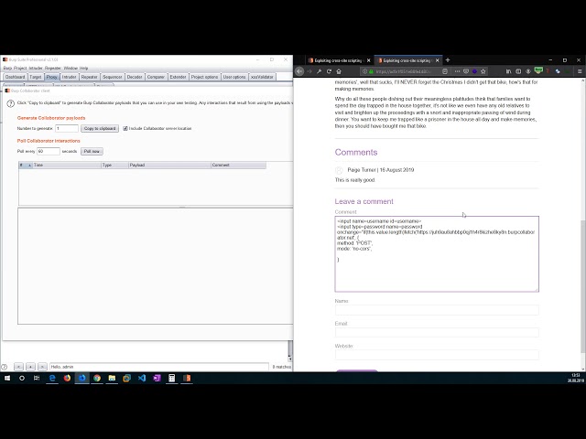Switch to Extender tab
The image size is (586, 439).
tap(178, 77)
